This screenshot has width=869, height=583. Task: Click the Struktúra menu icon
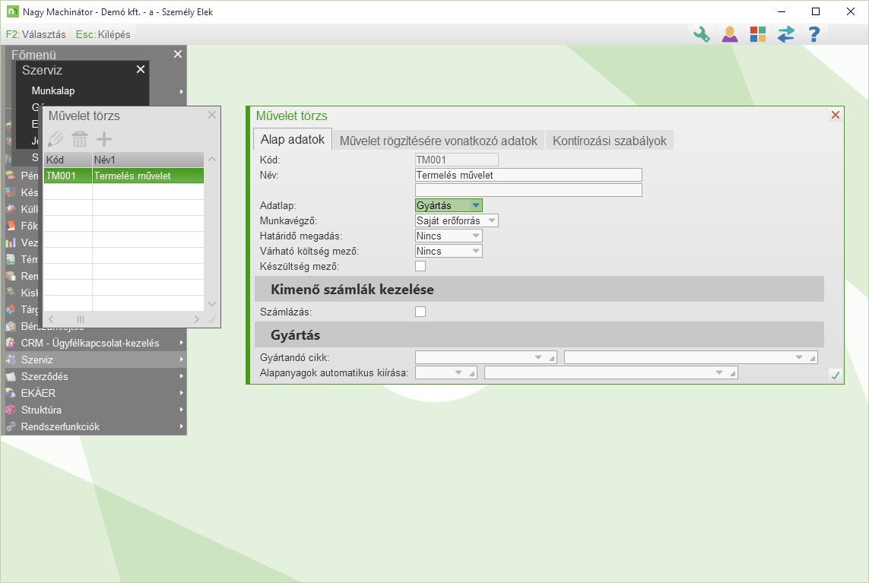pos(11,410)
